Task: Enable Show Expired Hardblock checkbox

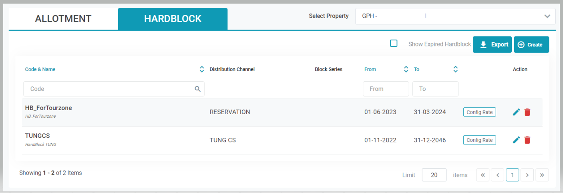Action: pos(394,44)
